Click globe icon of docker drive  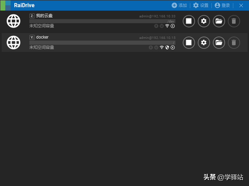pyautogui.click(x=14, y=42)
